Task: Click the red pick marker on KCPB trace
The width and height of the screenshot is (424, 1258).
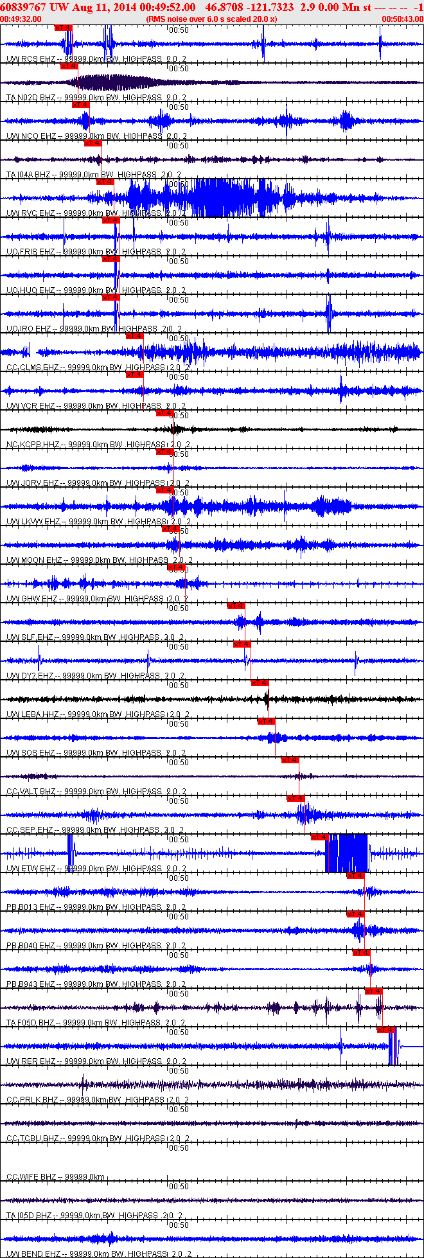Action: (165, 413)
